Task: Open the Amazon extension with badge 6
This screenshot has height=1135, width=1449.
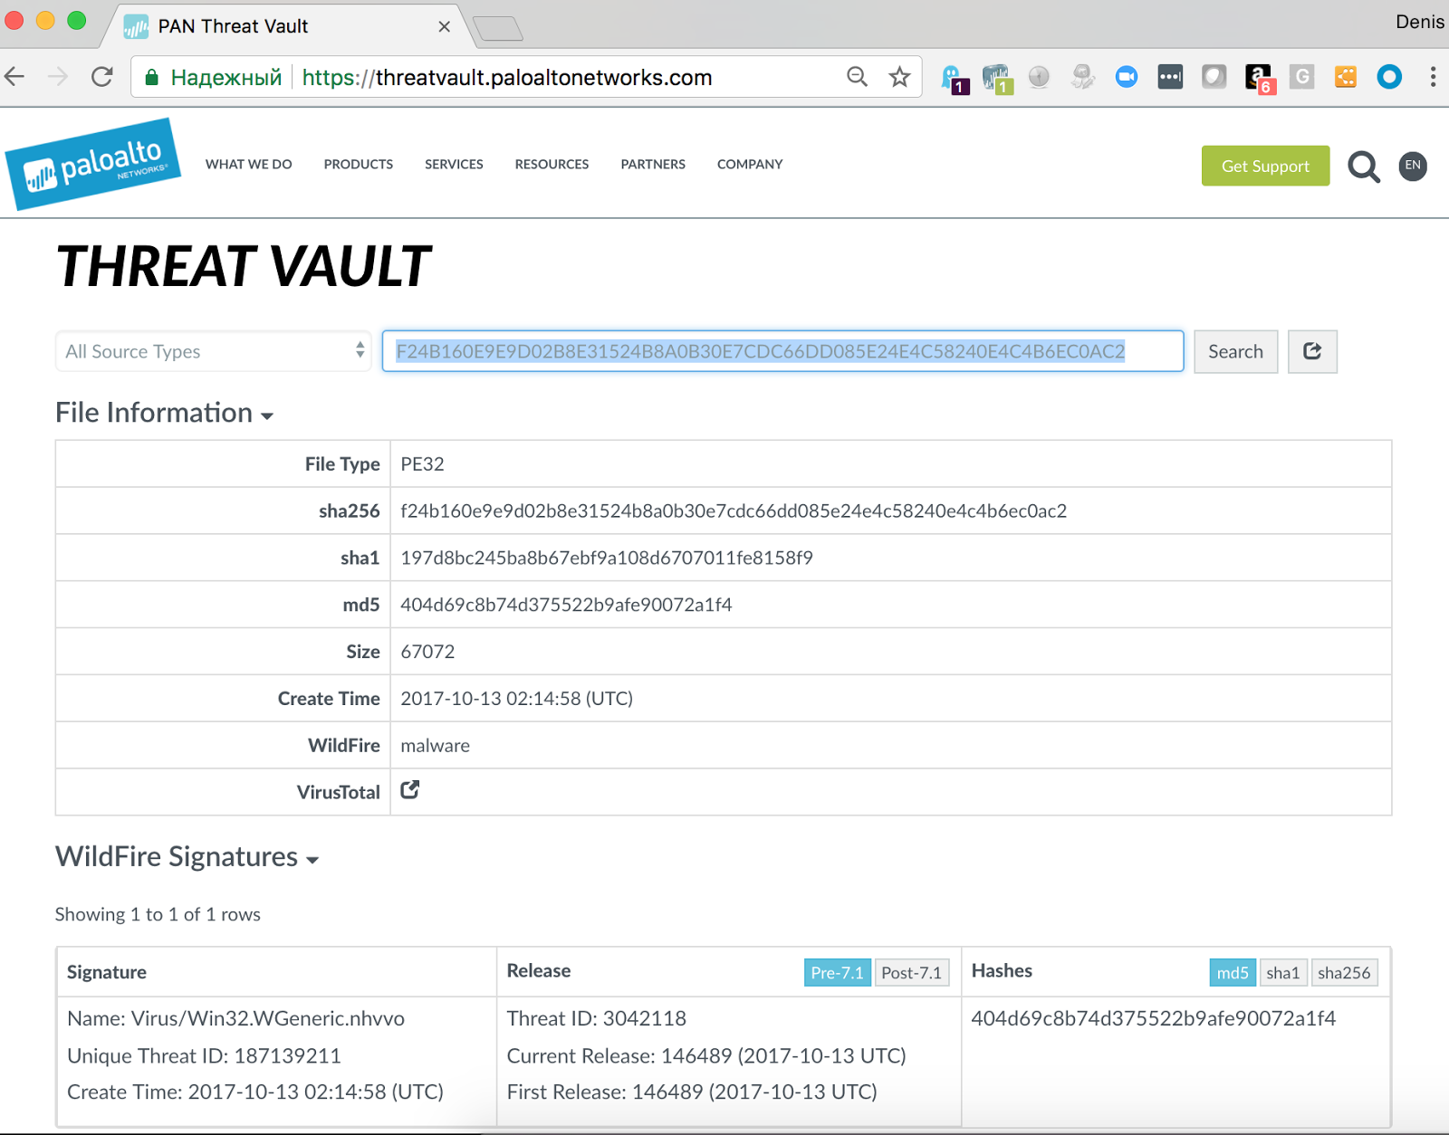Action: coord(1259,79)
